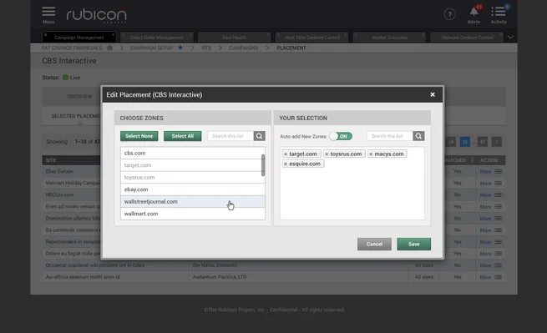This screenshot has width=547, height=333.
Task: Click the Select None button
Action: (x=139, y=136)
